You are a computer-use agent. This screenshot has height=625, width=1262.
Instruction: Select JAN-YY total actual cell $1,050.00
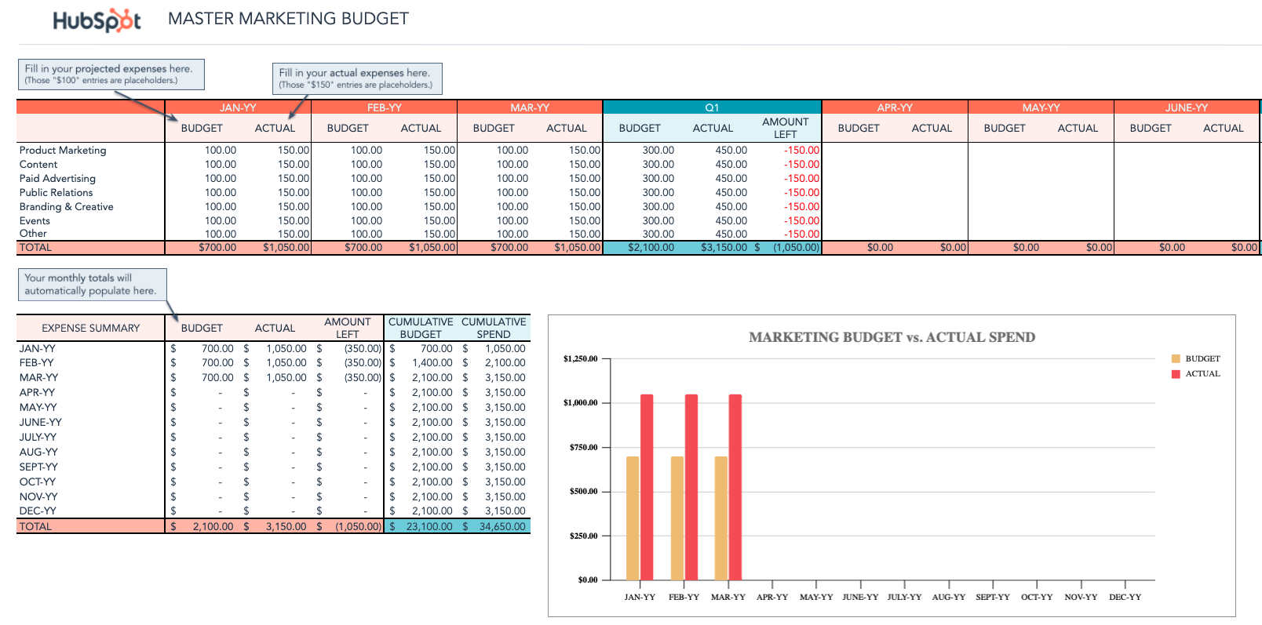(x=286, y=247)
